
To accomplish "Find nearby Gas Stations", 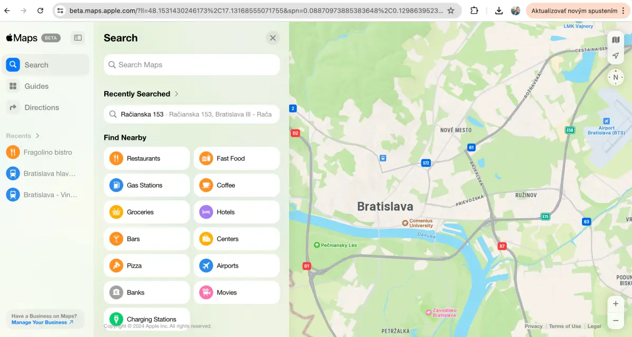I will (146, 185).
